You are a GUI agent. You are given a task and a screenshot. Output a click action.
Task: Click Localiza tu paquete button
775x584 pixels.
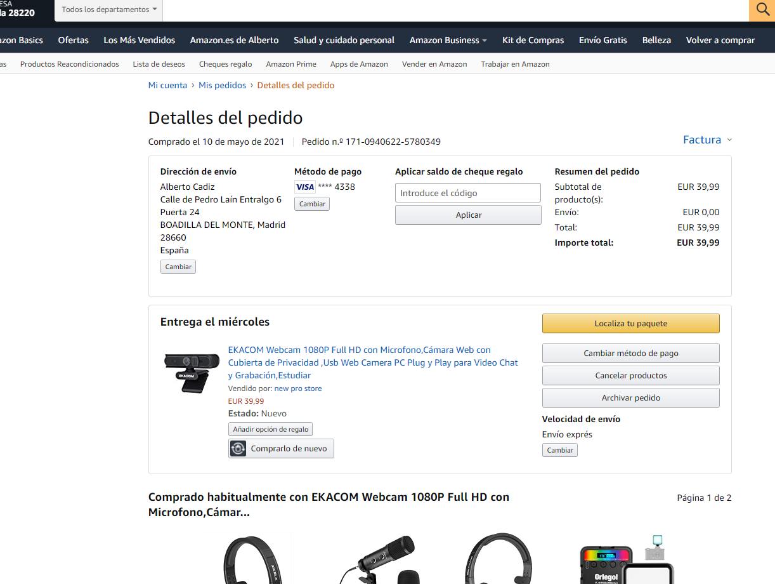[630, 323]
